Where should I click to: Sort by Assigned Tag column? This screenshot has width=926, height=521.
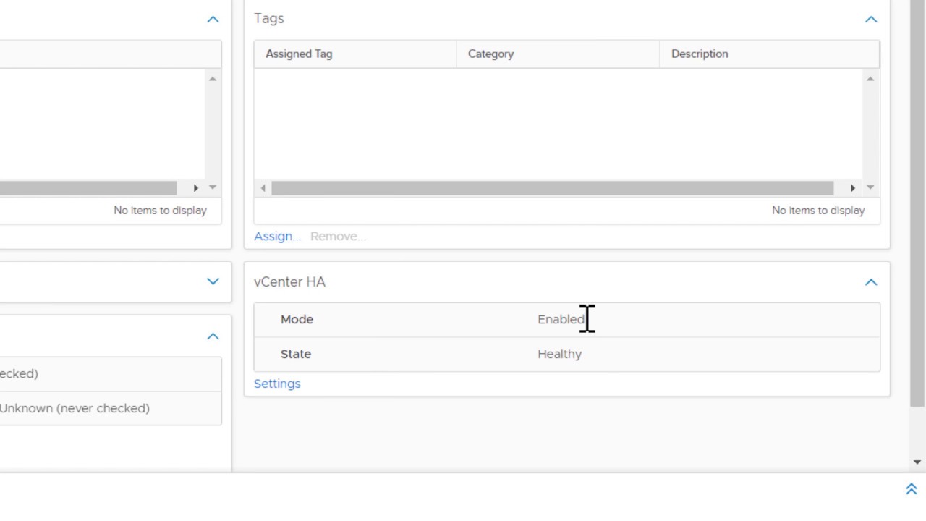tap(355, 54)
